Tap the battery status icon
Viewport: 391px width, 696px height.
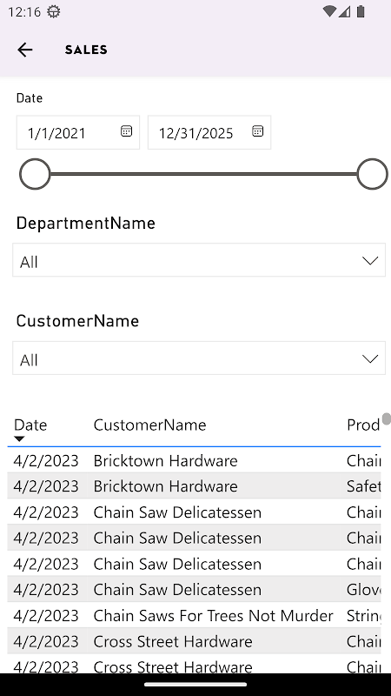click(x=361, y=11)
